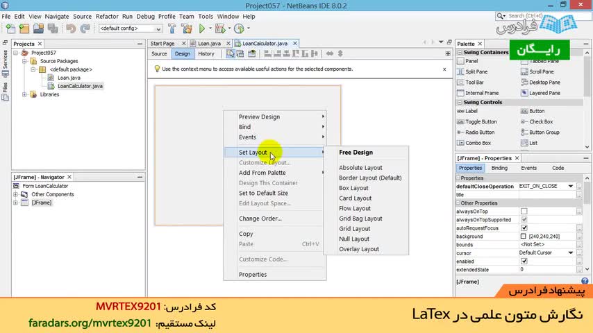The image size is (593, 333).
Task: Pick the Panel component in Palette
Action: [467, 61]
